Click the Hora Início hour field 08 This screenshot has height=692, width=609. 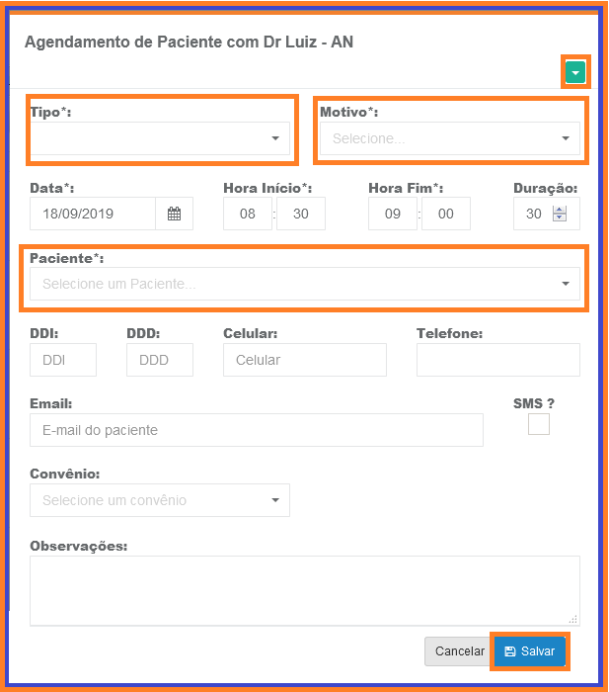pyautogui.click(x=247, y=214)
